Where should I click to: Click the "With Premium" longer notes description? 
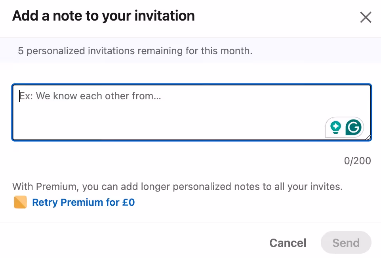coord(177,186)
